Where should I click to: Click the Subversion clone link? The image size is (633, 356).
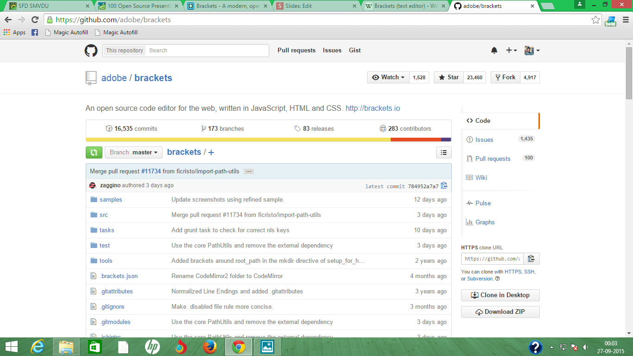tap(480, 279)
